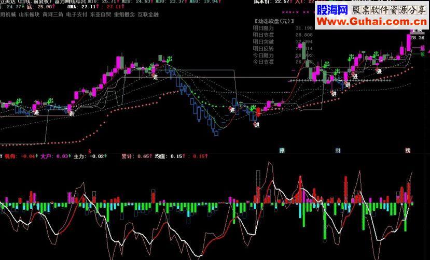The width and height of the screenshot is (430, 260).
Task: Click the 明日突破 row label
Action: click(x=263, y=42)
